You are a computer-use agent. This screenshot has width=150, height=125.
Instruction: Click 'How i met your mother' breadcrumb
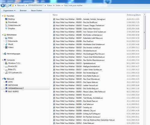[x=73, y=5]
